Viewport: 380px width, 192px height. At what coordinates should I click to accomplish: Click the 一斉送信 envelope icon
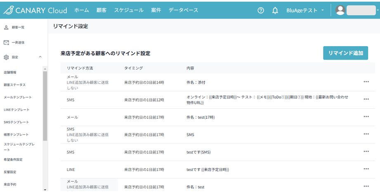[x=6, y=42]
